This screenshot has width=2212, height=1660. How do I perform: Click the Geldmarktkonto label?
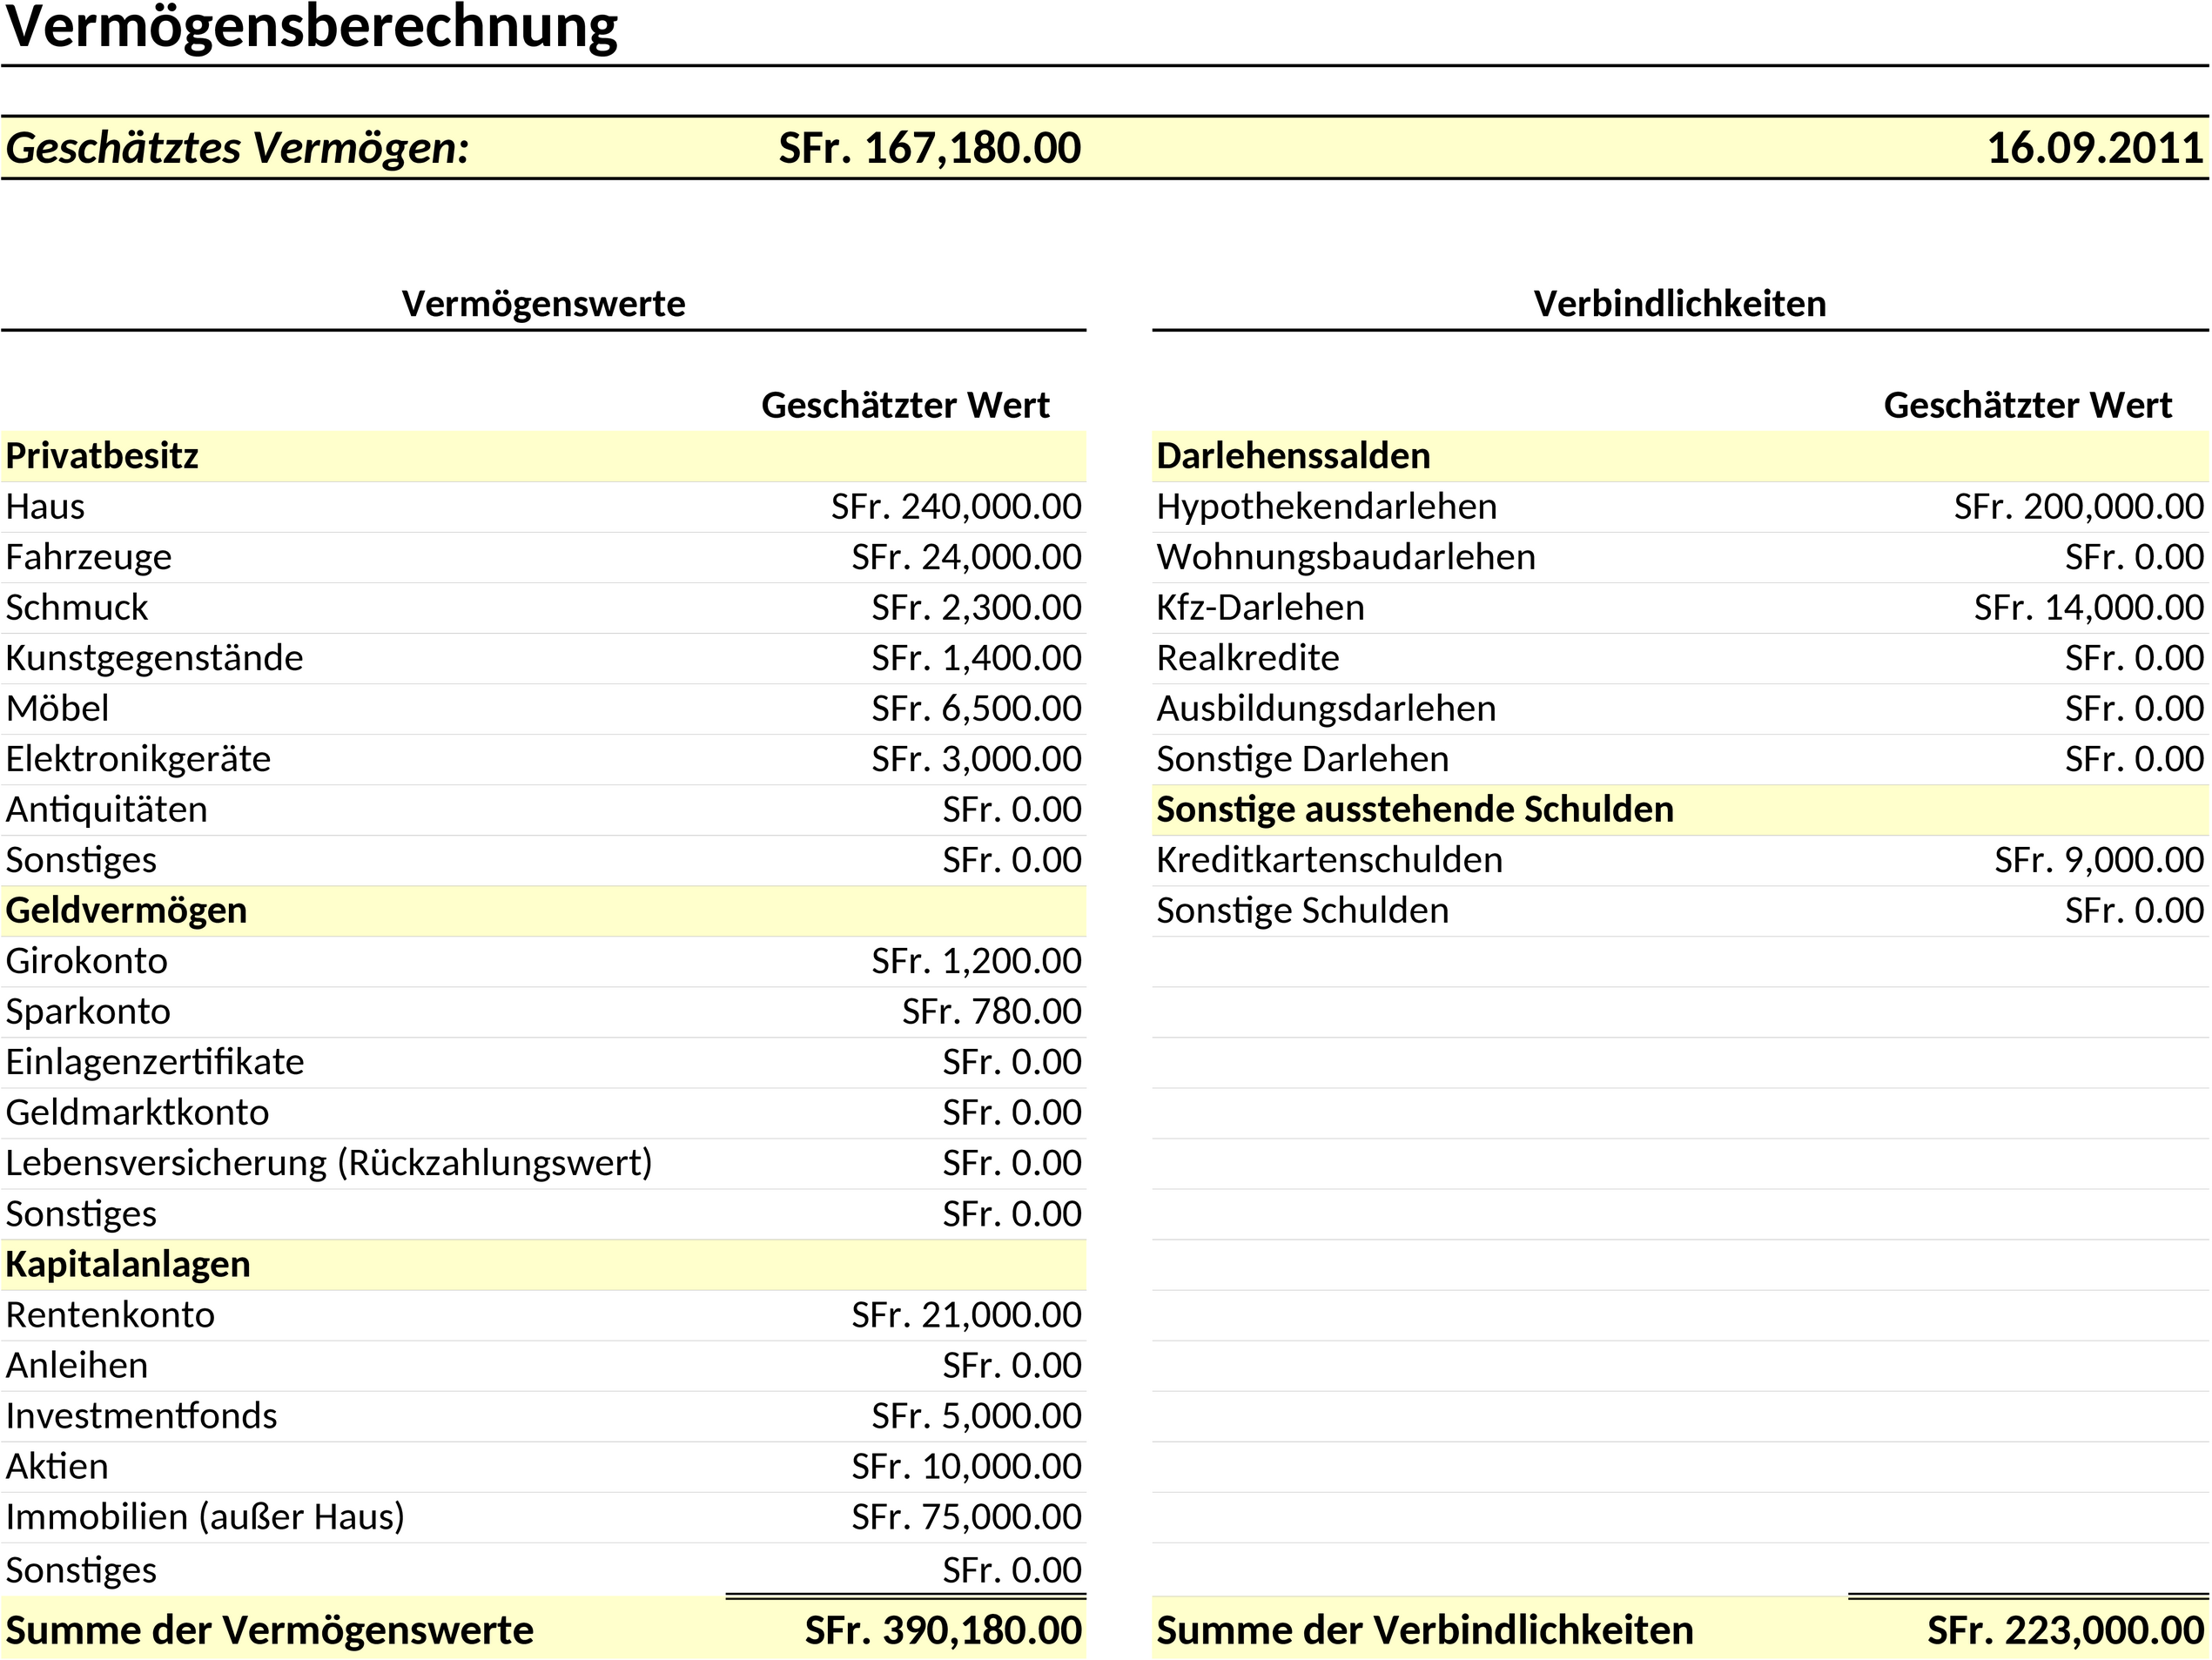(137, 1113)
